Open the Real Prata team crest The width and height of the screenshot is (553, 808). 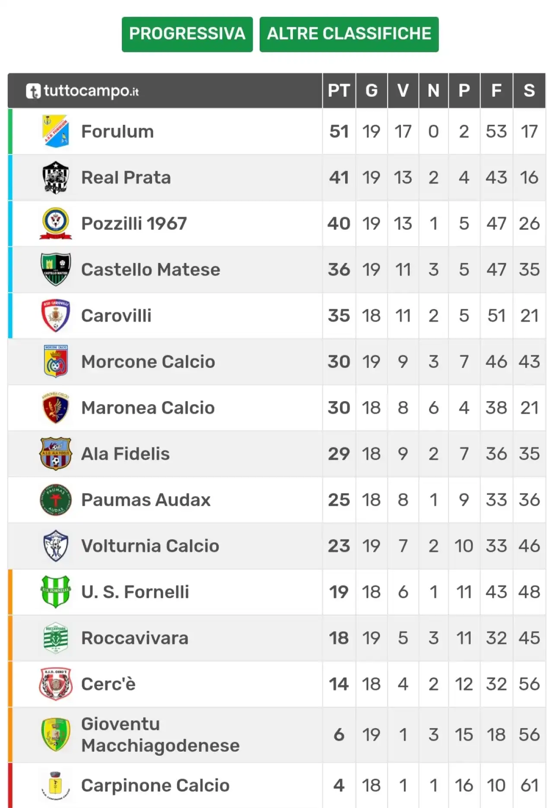click(x=56, y=177)
